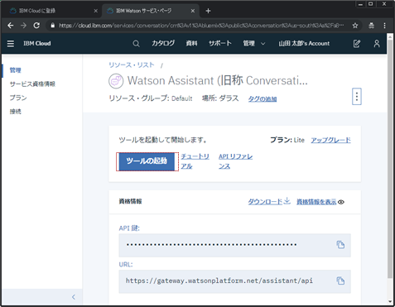Open the incognito profile icon
Image resolution: width=395 pixels, height=307 pixels.
click(372, 26)
